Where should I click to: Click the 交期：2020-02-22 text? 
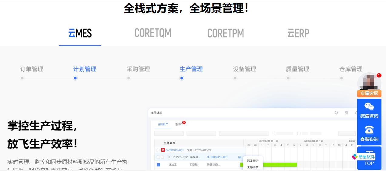(x=199, y=150)
